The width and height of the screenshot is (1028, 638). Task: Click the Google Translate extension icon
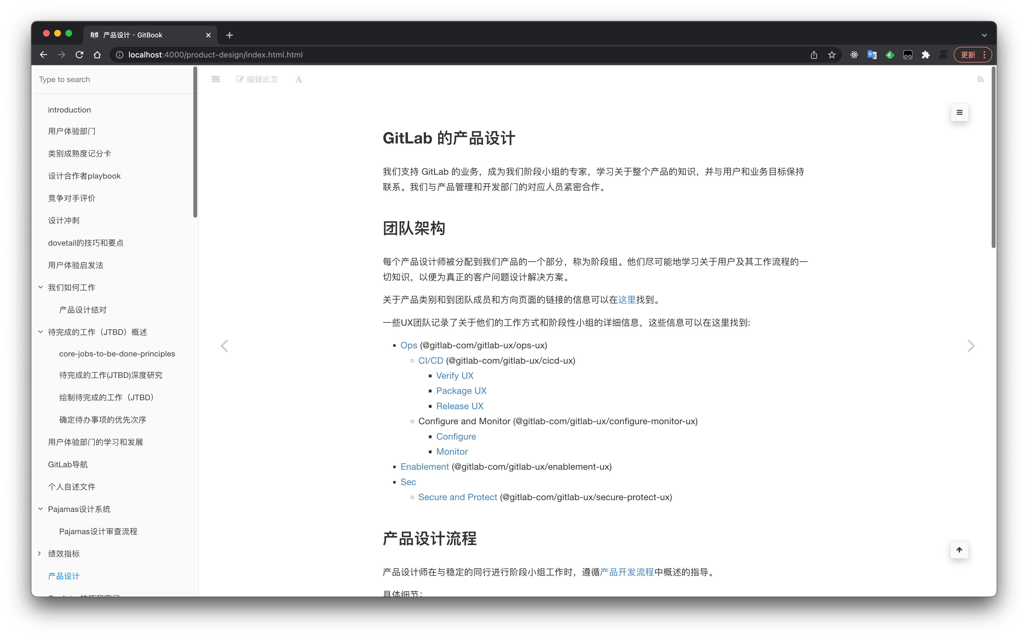tap(871, 54)
